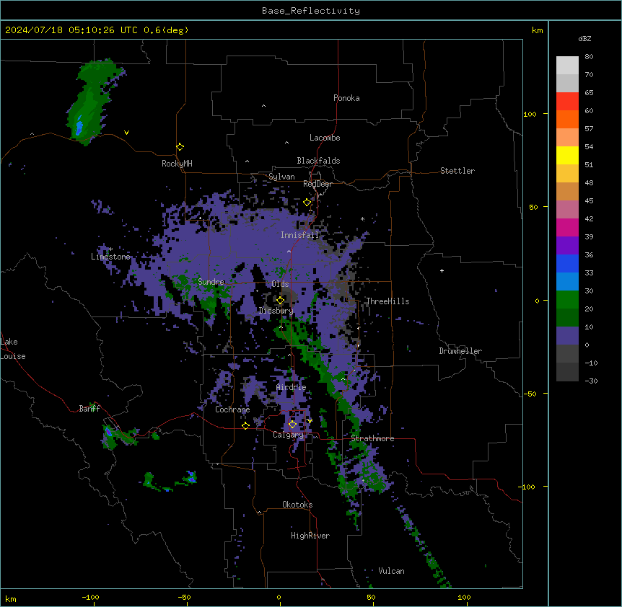Click the Innisfail city label
The width and height of the screenshot is (622, 607).
tap(300, 235)
